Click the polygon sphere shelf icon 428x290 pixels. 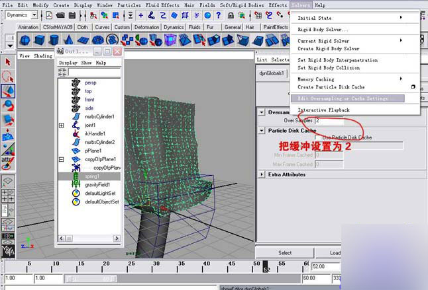click(x=25, y=40)
